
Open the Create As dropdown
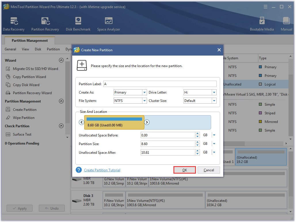pos(144,92)
